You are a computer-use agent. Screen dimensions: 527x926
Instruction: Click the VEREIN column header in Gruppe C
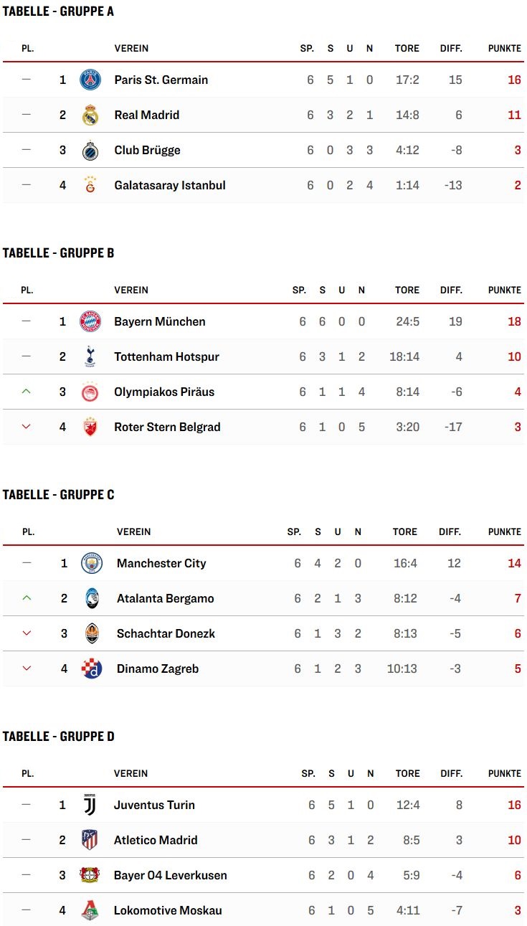(134, 532)
